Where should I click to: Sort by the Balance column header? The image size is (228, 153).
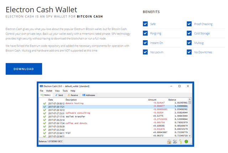tap(178, 100)
